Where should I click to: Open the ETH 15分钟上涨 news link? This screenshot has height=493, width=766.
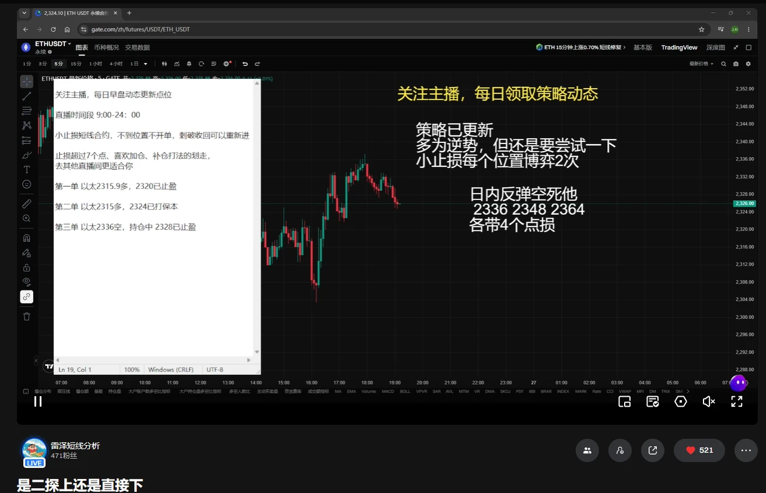tap(581, 47)
